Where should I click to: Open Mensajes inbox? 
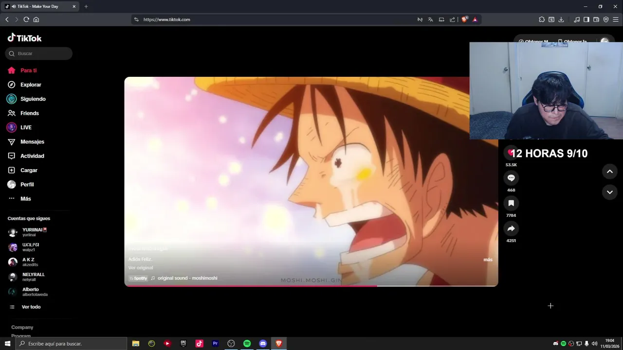(26, 141)
